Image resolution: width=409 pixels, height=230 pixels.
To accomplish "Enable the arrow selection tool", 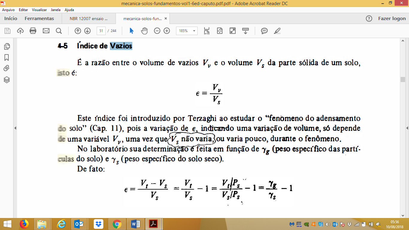I will (131, 31).
